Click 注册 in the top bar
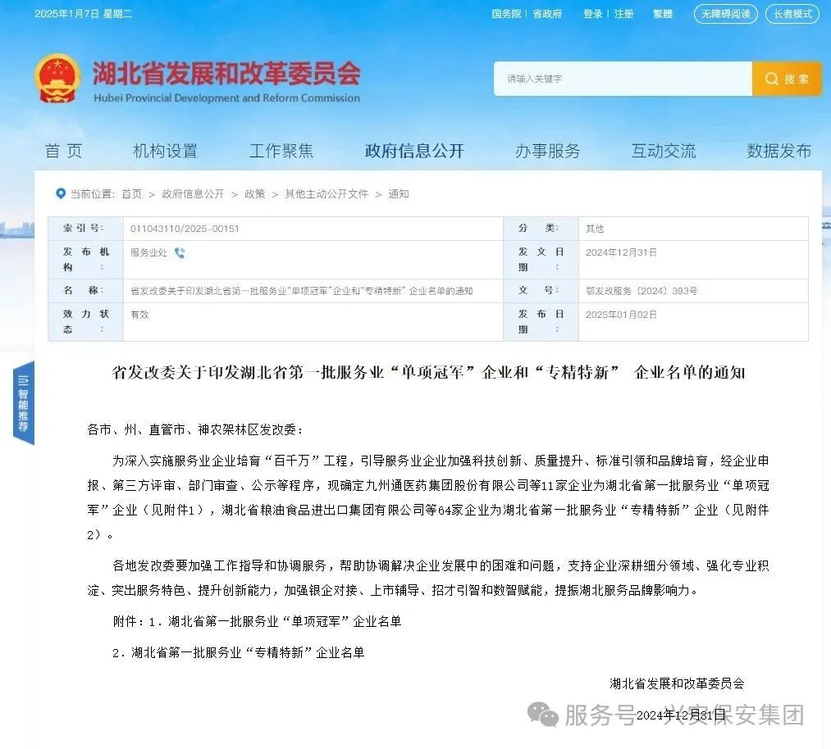The height and width of the screenshot is (749, 831). pos(623,14)
